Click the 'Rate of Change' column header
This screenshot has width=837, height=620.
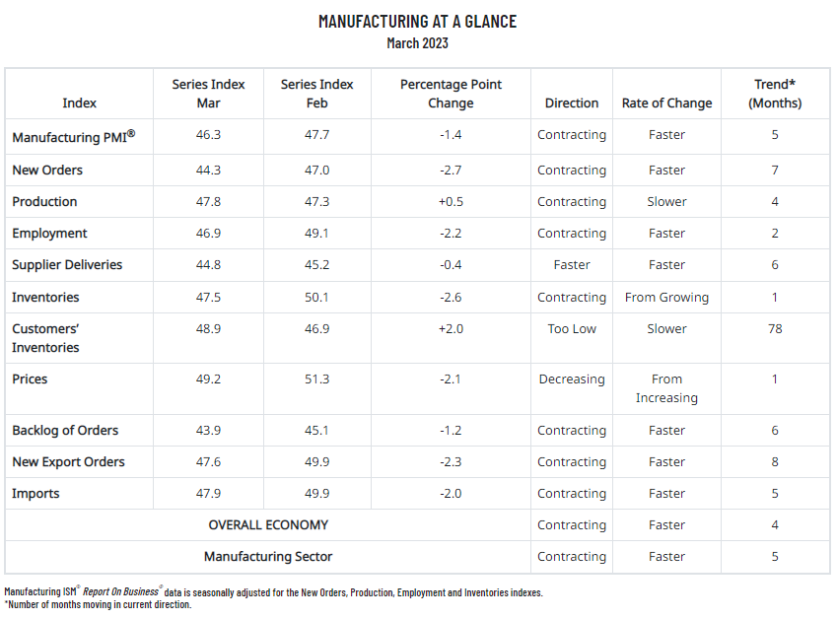pos(666,103)
